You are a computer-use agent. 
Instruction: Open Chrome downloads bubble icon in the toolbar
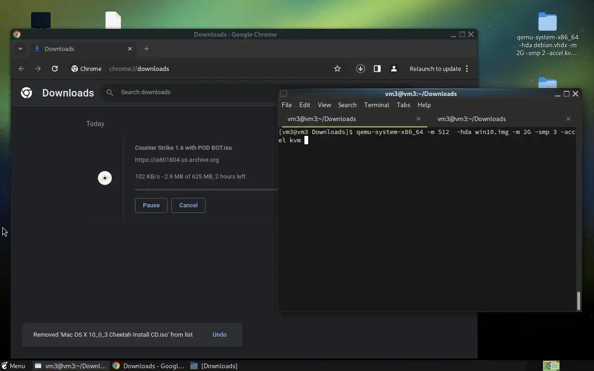coord(361,69)
